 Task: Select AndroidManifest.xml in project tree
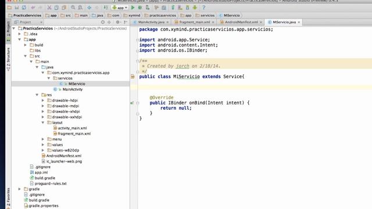(x=63, y=156)
